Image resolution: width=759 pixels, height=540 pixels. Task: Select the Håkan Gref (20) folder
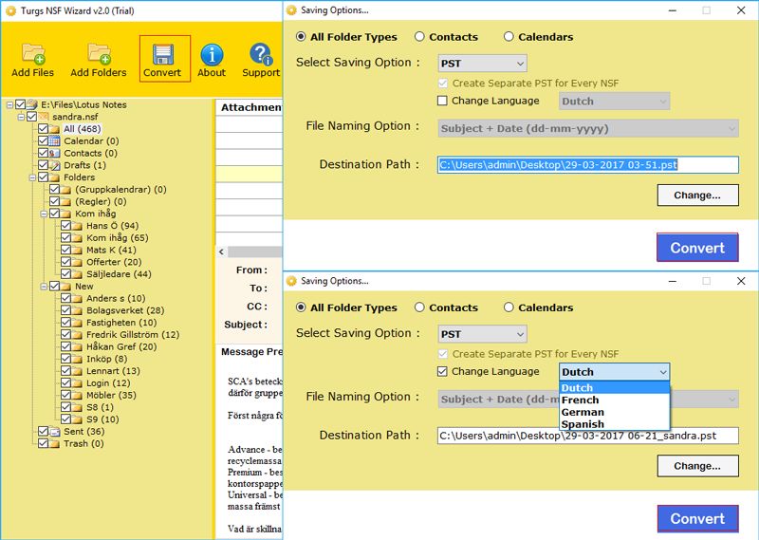pyautogui.click(x=121, y=346)
